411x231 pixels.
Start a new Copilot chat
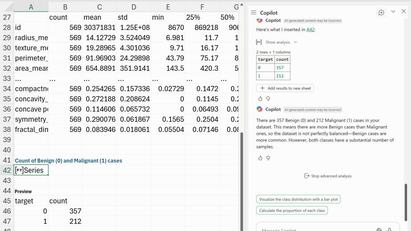[x=381, y=13]
